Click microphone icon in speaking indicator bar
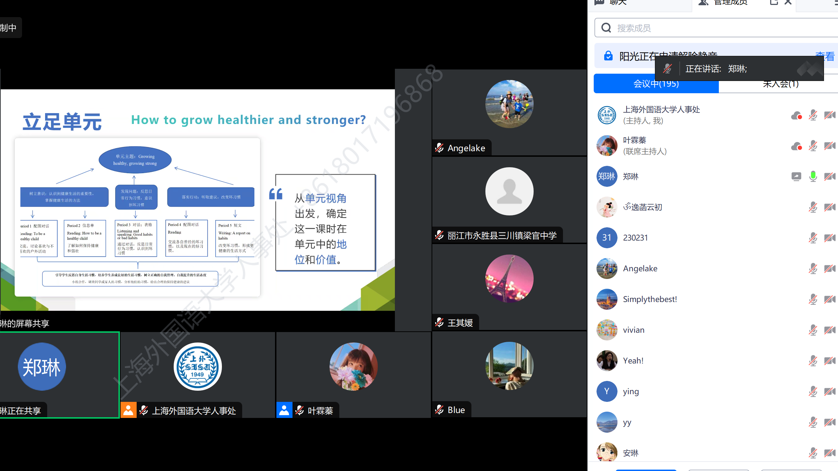 (667, 69)
